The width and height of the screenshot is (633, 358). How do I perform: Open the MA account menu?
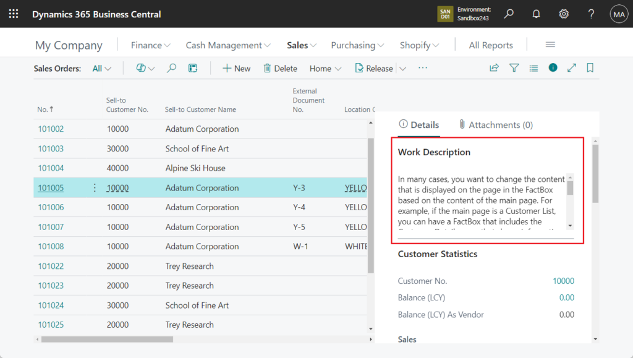click(618, 14)
